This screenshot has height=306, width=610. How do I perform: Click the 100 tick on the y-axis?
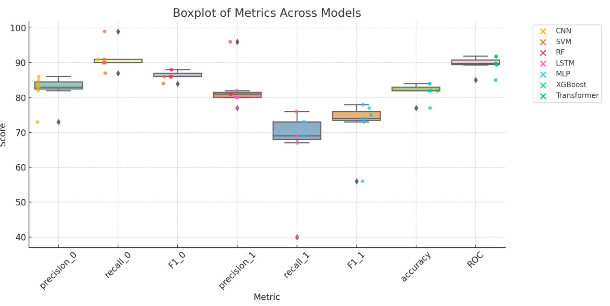point(18,28)
